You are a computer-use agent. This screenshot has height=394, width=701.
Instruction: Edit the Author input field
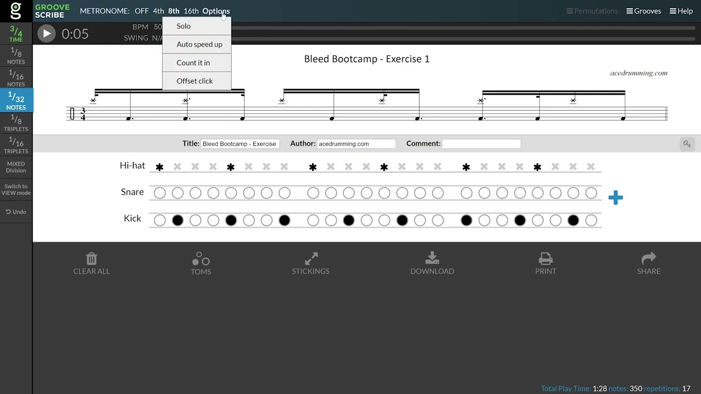pyautogui.click(x=356, y=144)
